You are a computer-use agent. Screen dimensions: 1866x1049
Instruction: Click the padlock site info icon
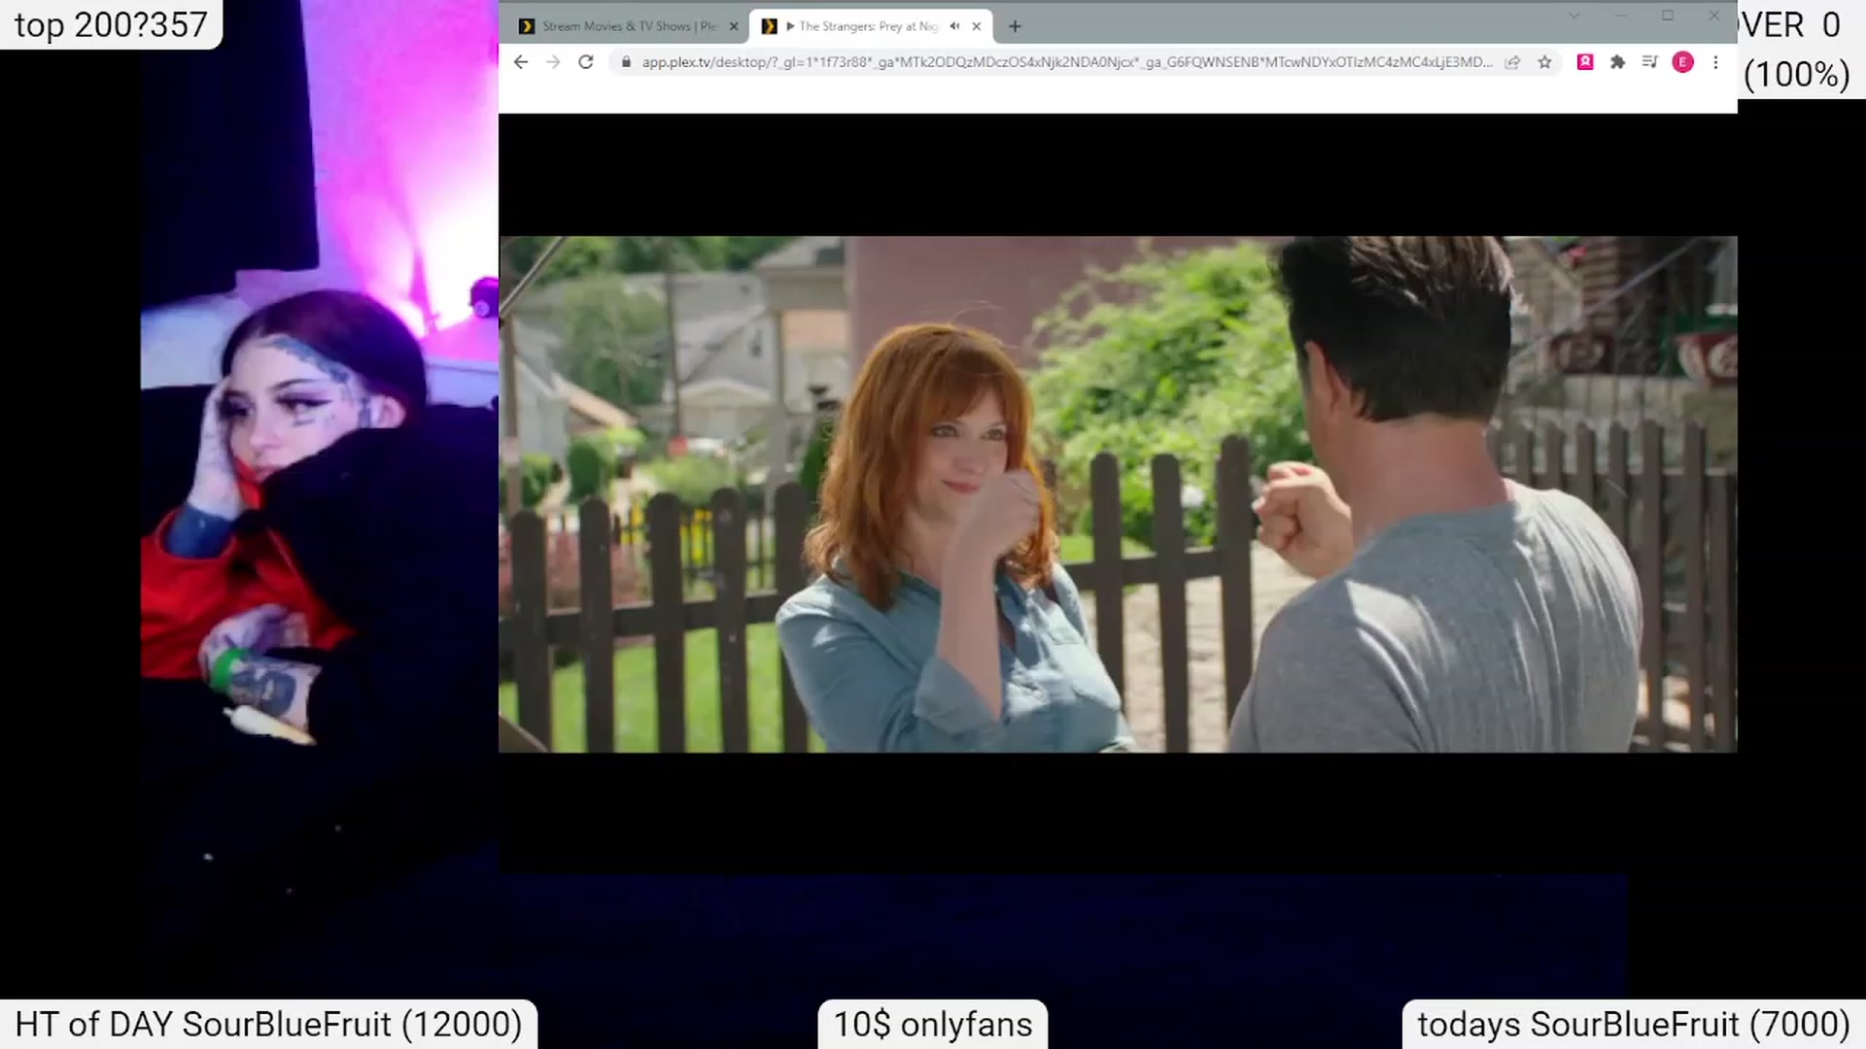(626, 62)
